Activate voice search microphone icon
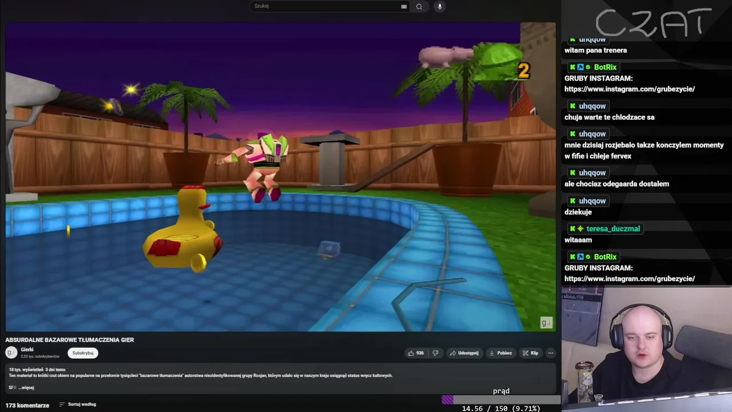732x412 pixels. click(439, 6)
